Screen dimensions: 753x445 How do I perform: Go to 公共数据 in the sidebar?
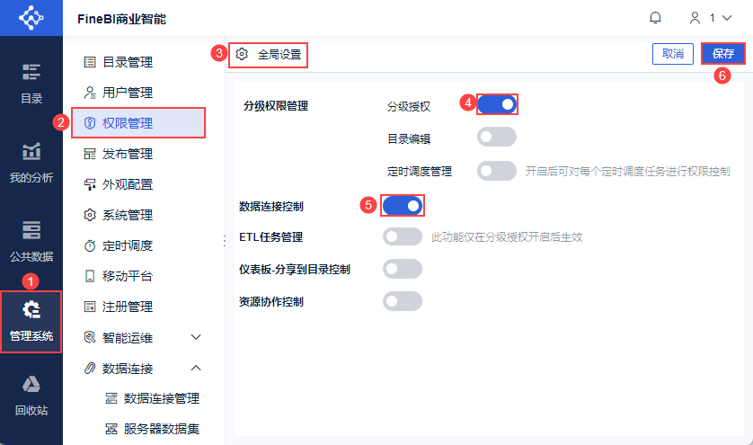[31, 241]
